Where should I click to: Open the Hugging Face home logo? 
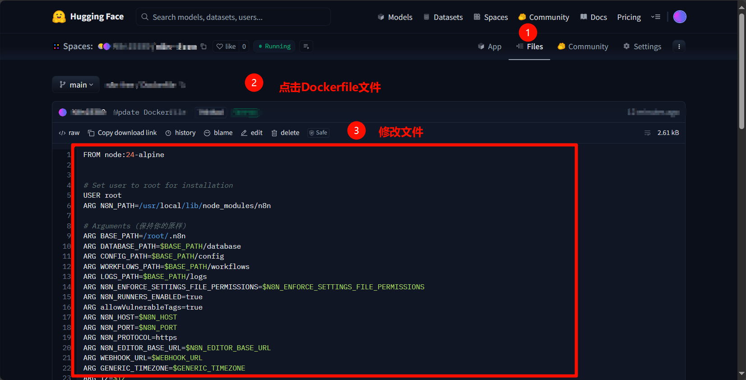click(x=88, y=17)
